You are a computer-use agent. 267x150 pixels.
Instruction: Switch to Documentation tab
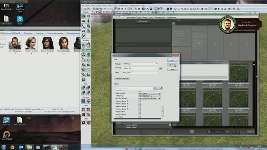tap(160, 17)
